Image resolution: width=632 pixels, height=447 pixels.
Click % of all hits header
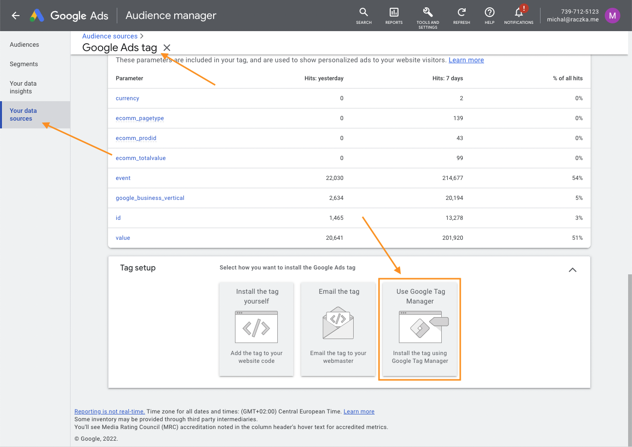(568, 78)
